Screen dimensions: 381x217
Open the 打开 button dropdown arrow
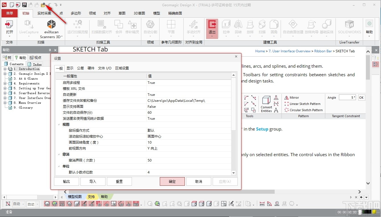tap(9, 36)
